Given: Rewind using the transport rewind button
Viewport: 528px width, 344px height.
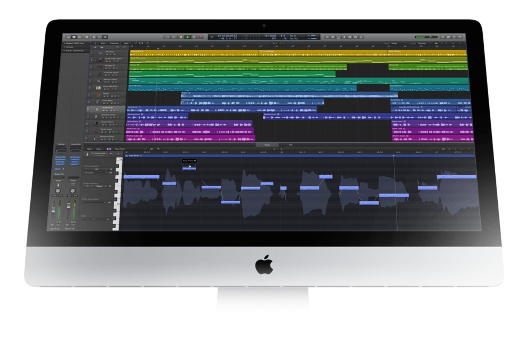Looking at the screenshot, I should point(167,37).
